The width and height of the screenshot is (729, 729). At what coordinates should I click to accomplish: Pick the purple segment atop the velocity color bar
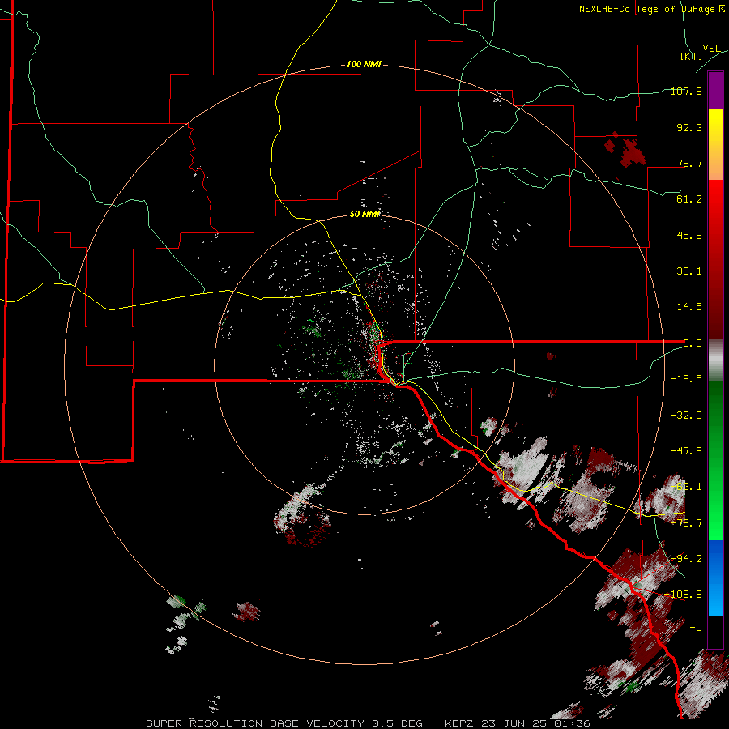pyautogui.click(x=715, y=91)
